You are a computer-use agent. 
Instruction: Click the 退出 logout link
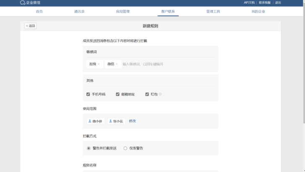(x=278, y=3)
